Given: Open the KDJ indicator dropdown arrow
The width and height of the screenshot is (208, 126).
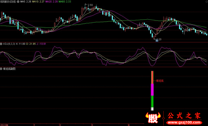Looking at the screenshot, I should 1,44.
